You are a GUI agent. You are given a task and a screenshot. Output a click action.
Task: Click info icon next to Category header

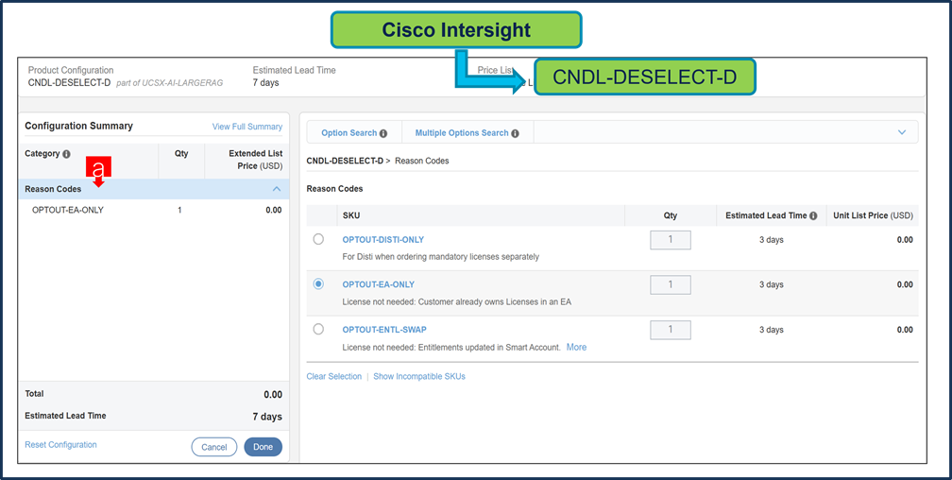(x=67, y=154)
